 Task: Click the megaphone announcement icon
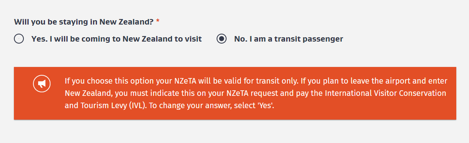[42, 84]
